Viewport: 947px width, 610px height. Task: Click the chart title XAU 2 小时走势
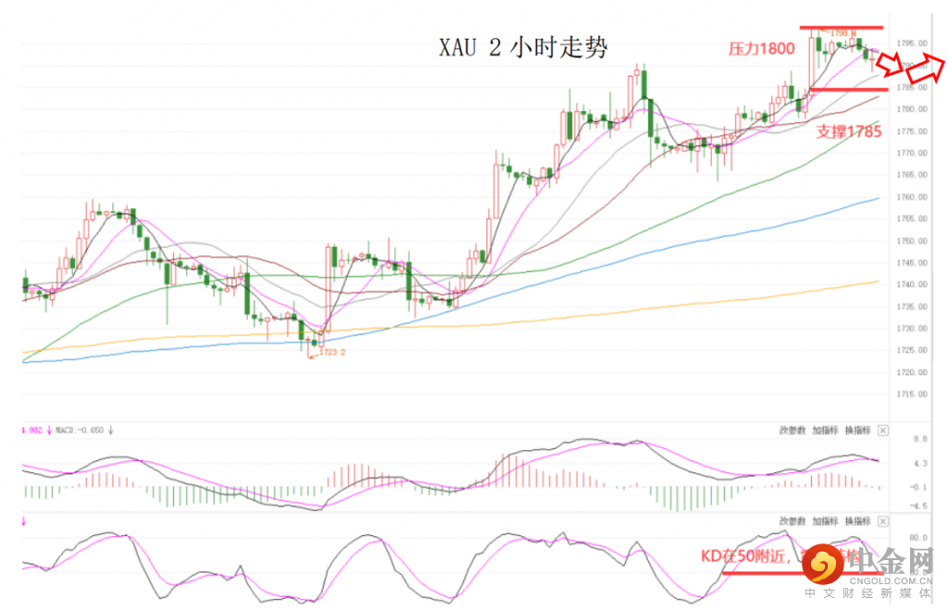coord(523,47)
